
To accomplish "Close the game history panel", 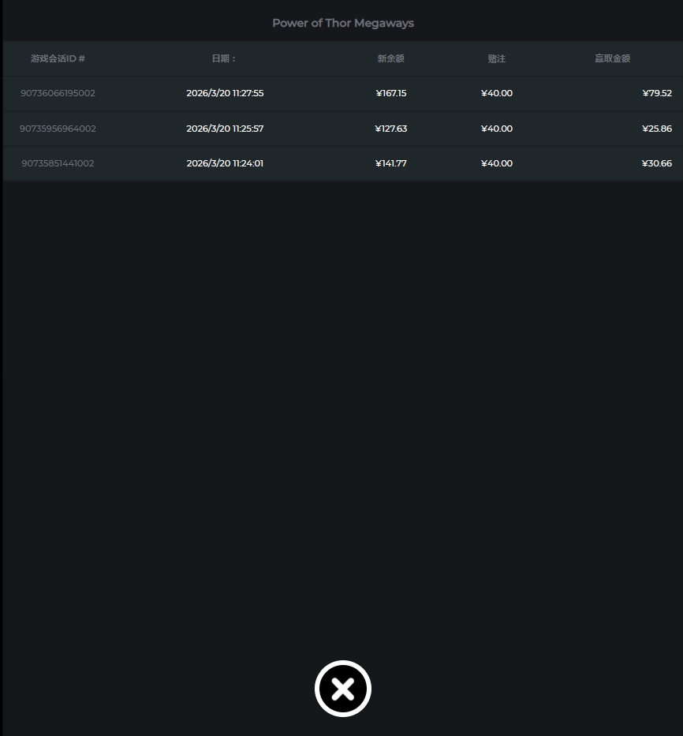I will [342, 689].
